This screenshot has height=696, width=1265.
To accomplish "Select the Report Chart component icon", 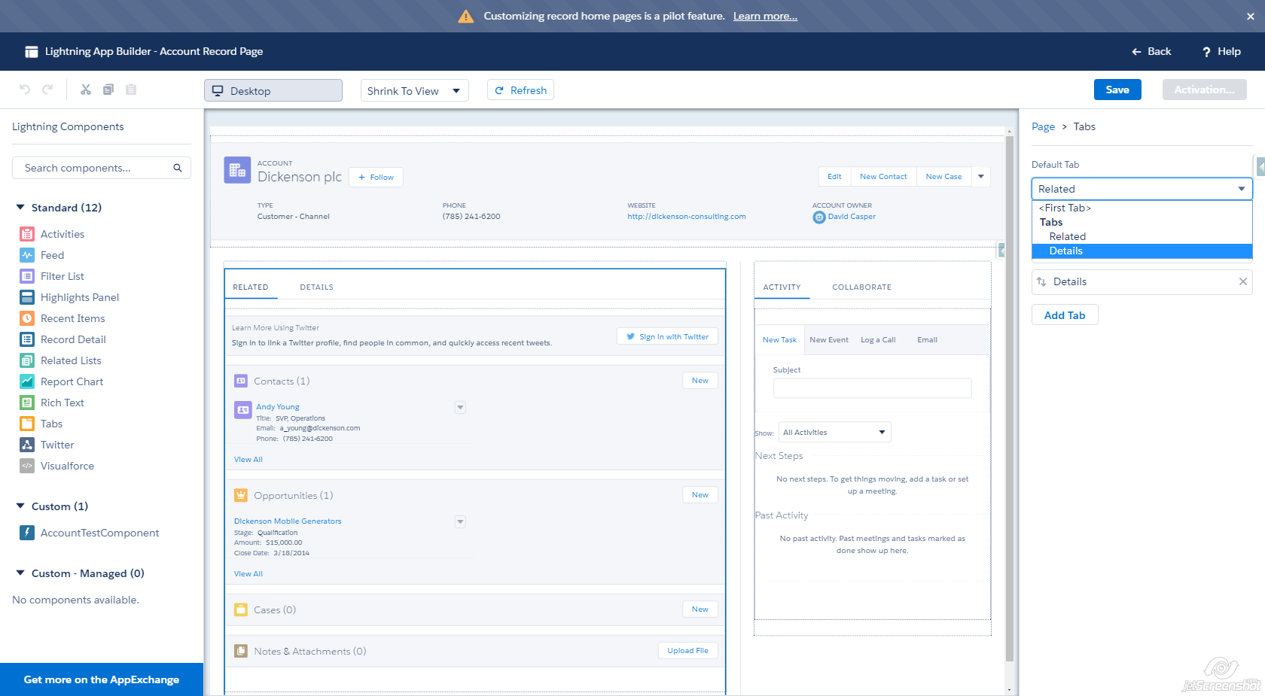I will click(x=27, y=381).
